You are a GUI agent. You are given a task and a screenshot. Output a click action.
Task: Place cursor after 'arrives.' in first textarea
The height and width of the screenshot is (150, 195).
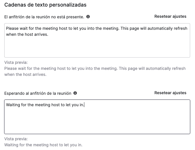click(x=48, y=34)
